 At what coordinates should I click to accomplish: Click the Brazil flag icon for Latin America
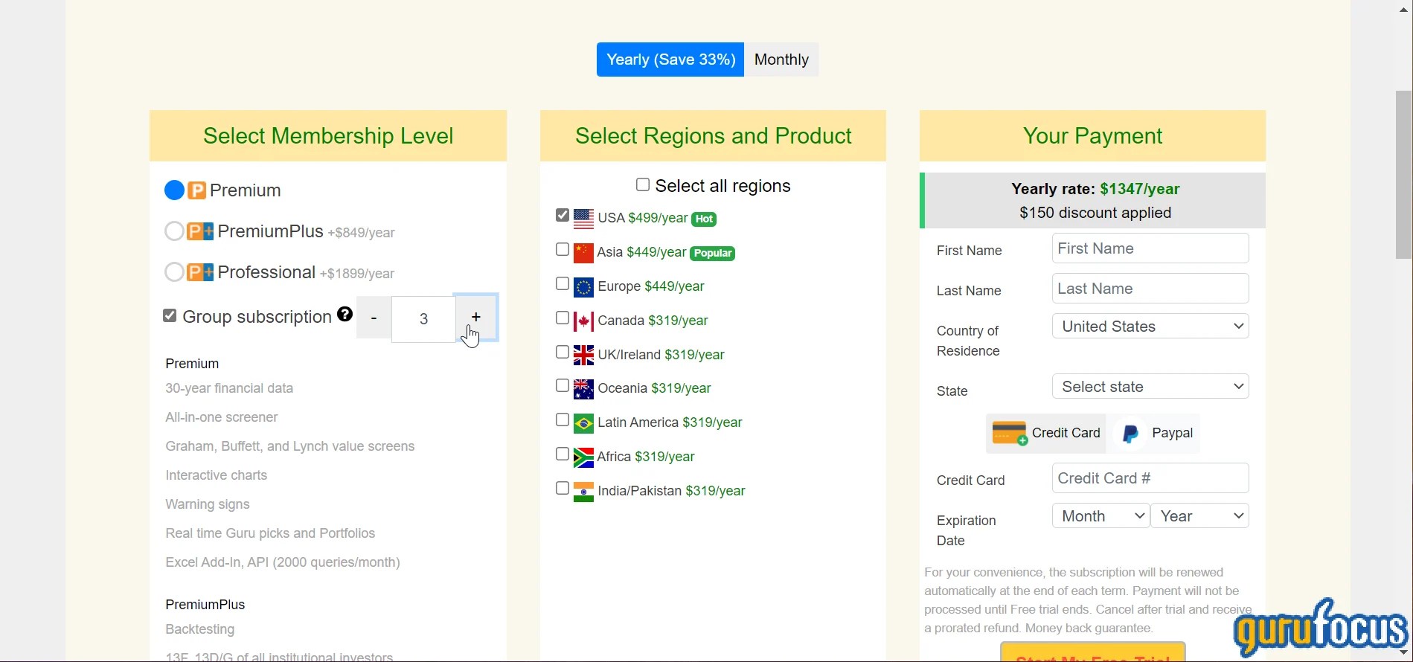point(583,423)
